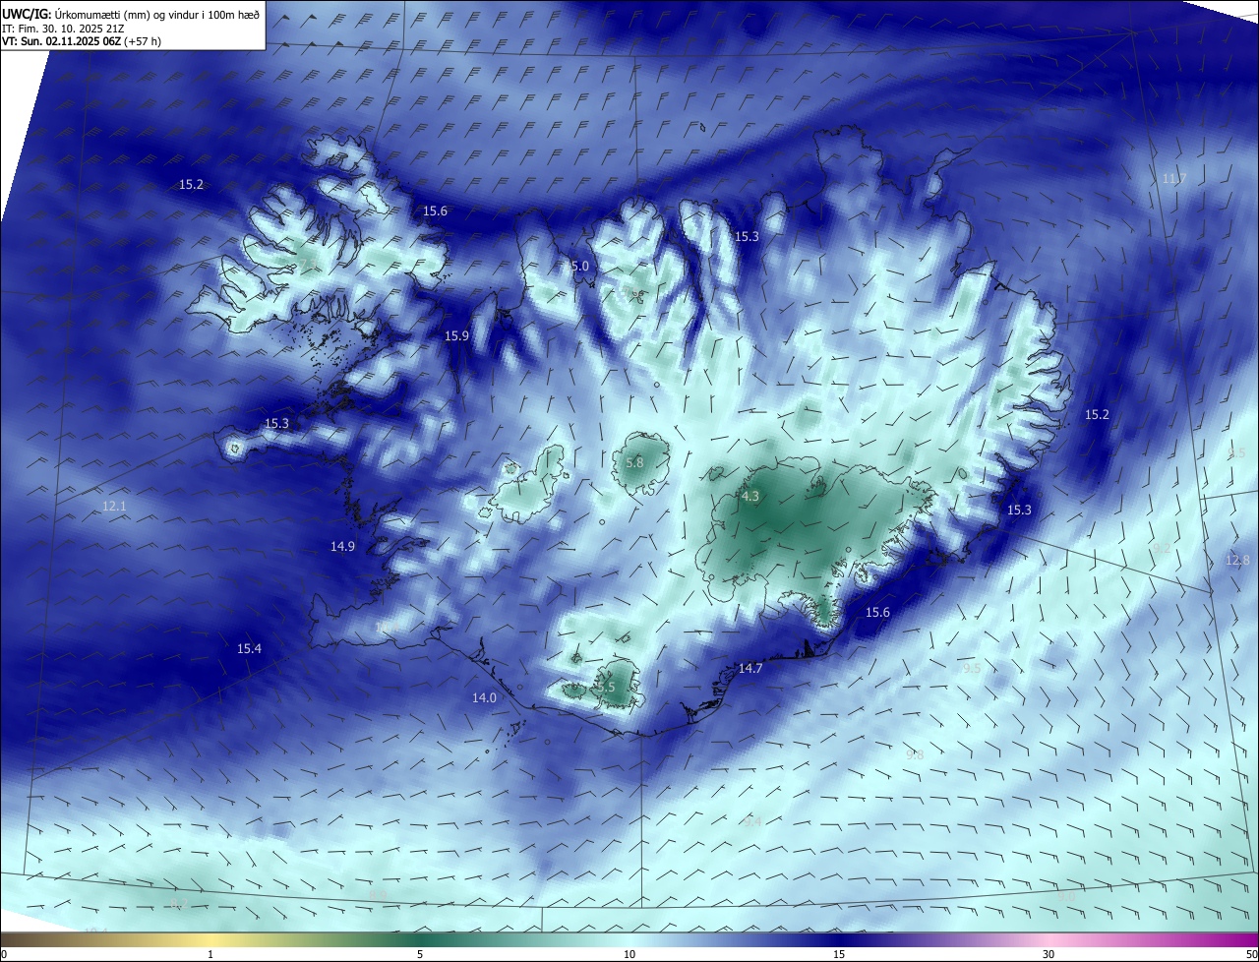Select the 10 tick on the color scale

tap(629, 954)
